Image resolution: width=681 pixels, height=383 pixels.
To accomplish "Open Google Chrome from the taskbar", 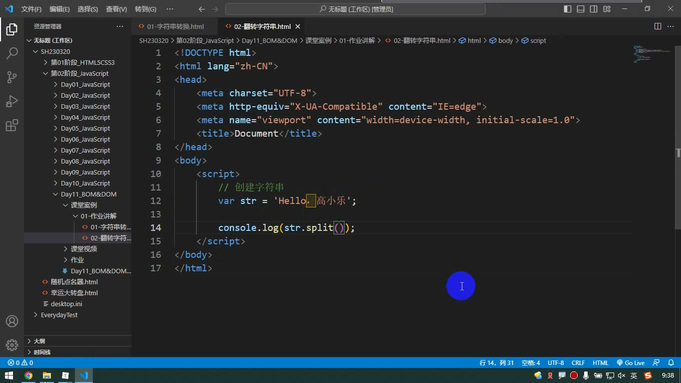I will [x=28, y=376].
